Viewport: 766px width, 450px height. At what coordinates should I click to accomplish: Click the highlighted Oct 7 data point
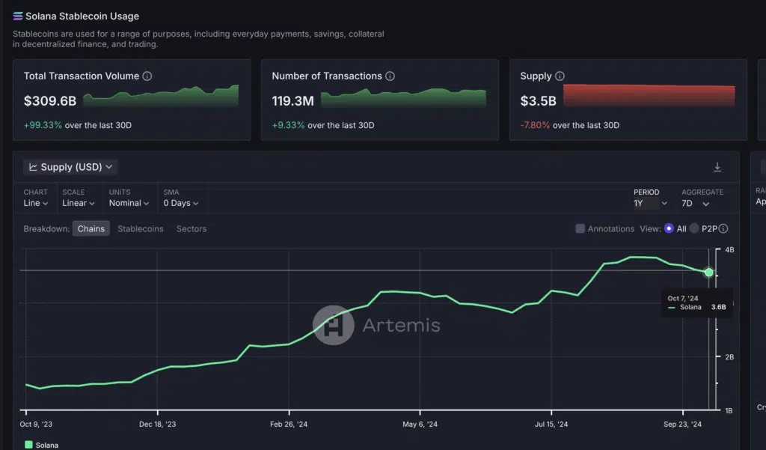tap(708, 273)
